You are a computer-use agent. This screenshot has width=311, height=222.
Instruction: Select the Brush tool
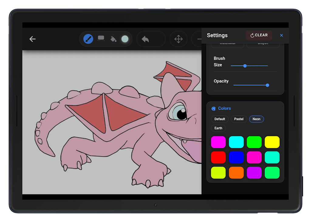pos(88,39)
